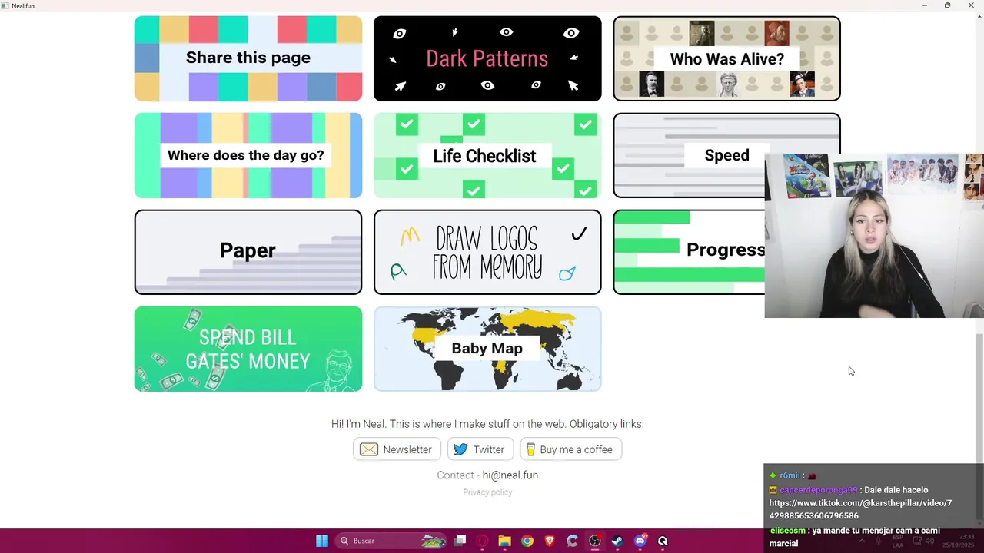
Task: Open the Spend Bill Gates' Money card
Action: (248, 349)
